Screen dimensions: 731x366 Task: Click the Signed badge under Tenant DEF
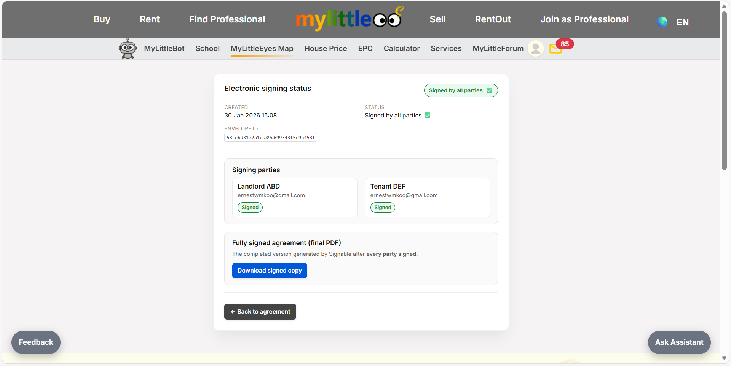point(382,207)
